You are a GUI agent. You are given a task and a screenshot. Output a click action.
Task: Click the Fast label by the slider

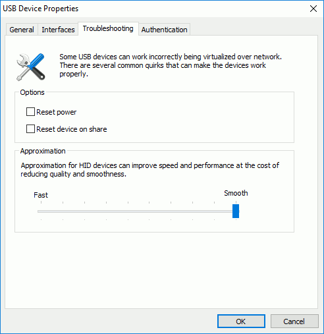[41, 195]
